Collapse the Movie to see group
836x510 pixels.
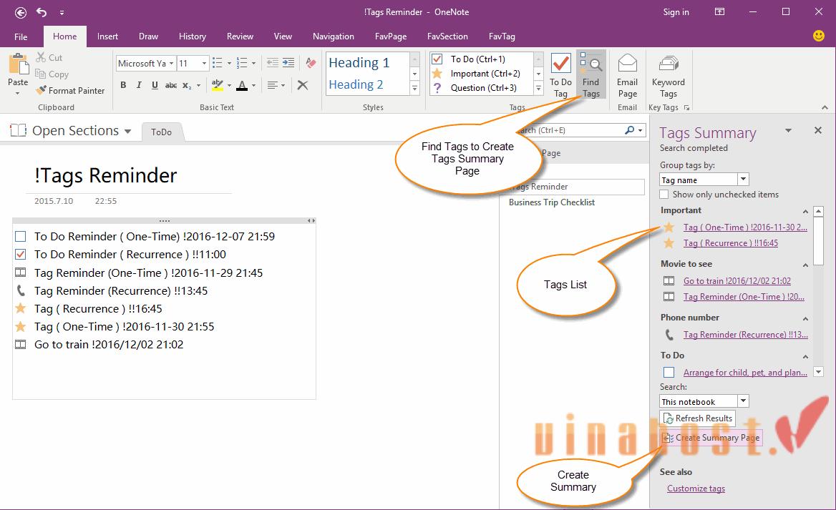tap(805, 265)
